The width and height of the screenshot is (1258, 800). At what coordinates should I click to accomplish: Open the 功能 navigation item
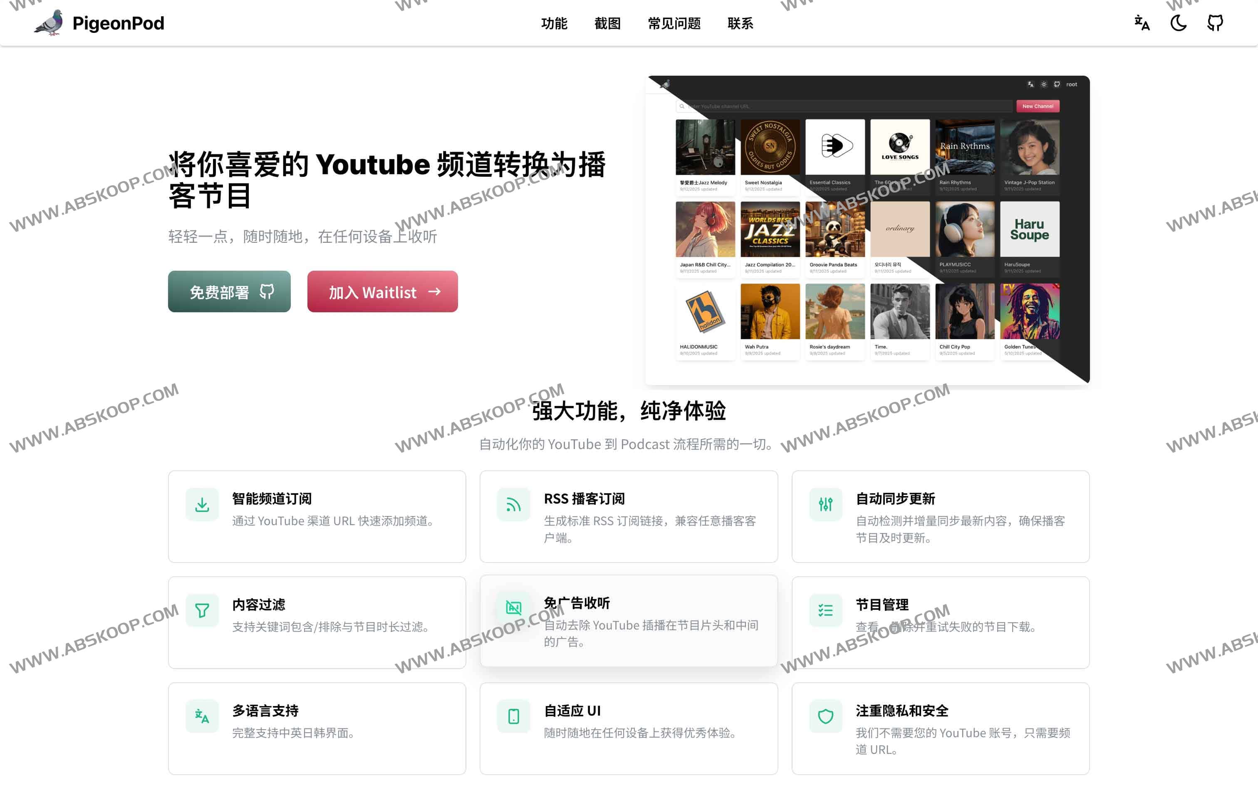point(554,24)
